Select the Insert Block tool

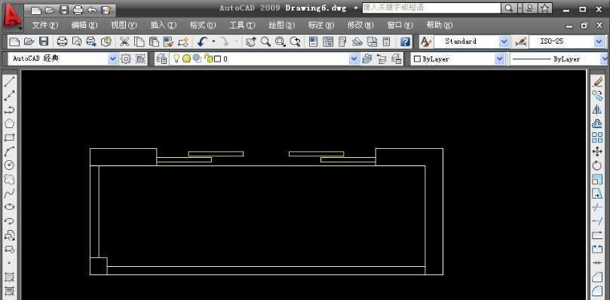9,235
